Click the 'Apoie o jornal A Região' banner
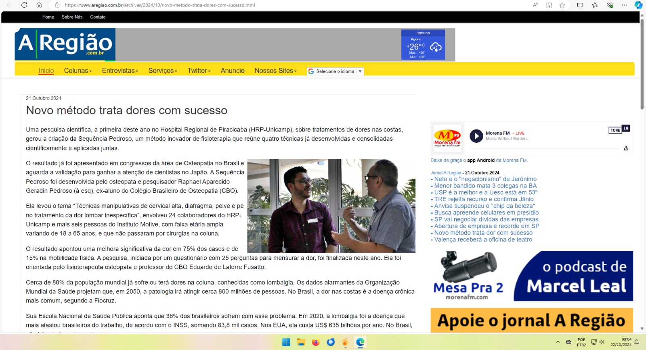Viewport: 646px width, 350px height. click(x=532, y=321)
